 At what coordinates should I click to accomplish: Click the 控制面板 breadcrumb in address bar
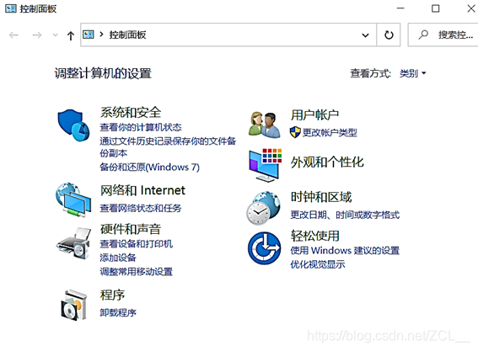[127, 35]
